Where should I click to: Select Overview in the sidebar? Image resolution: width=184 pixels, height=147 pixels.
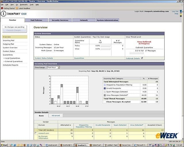point(15,37)
